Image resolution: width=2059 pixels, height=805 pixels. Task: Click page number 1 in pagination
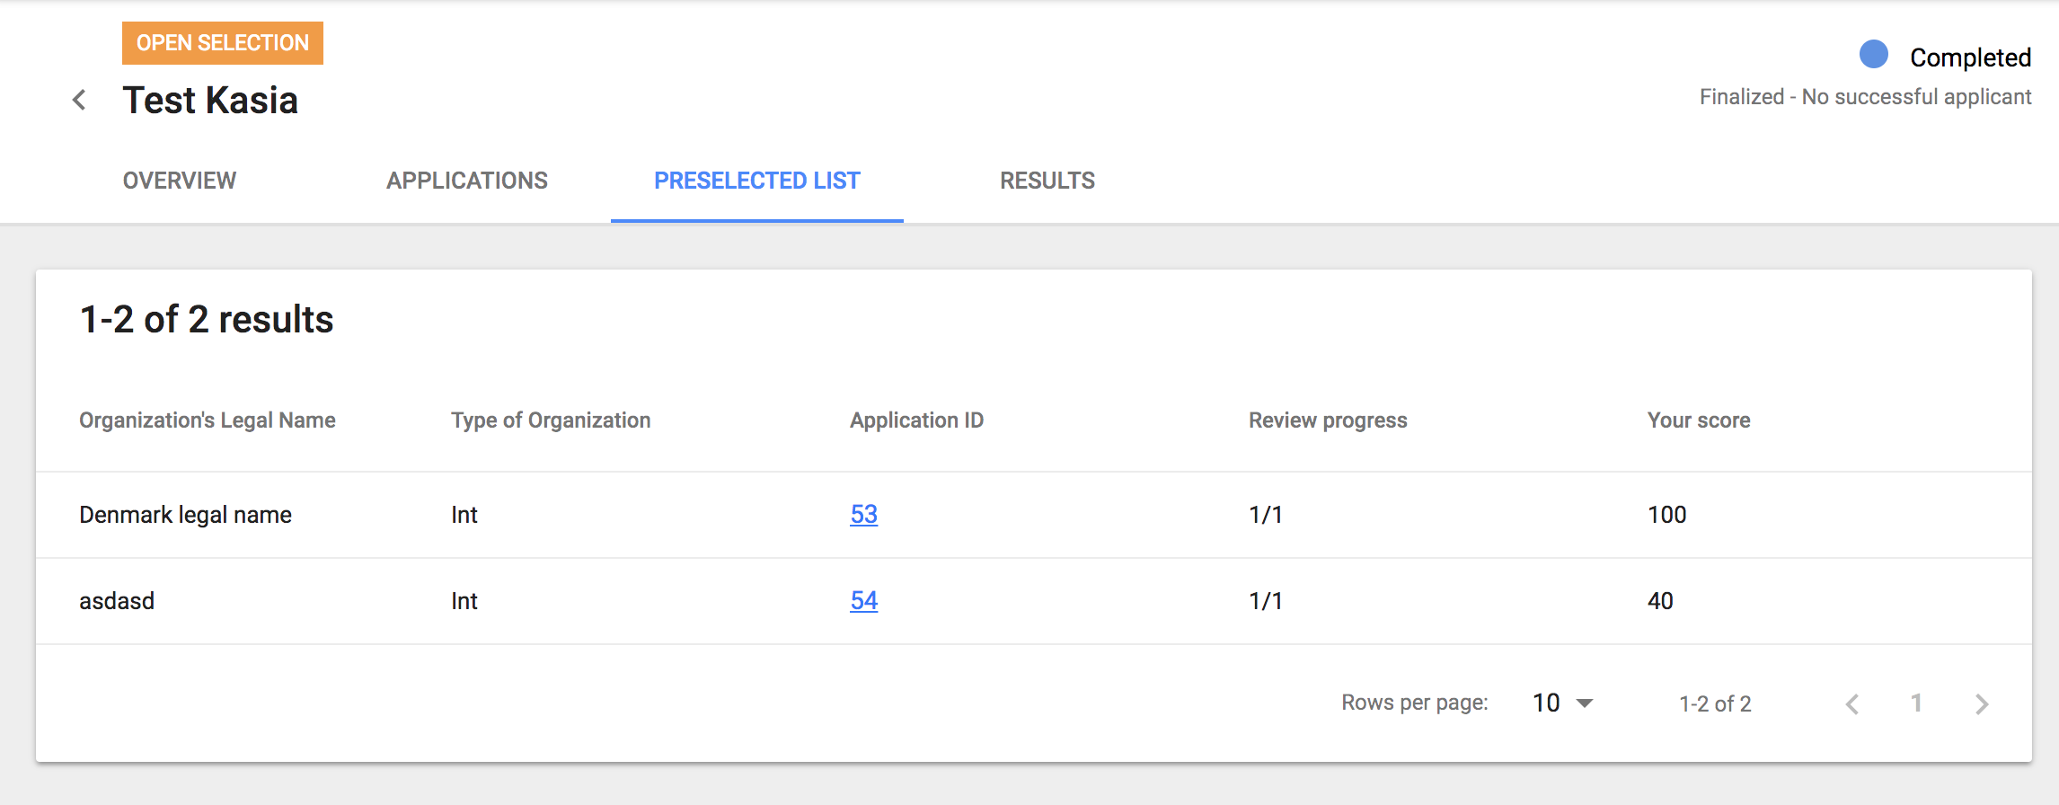pos(1916,703)
